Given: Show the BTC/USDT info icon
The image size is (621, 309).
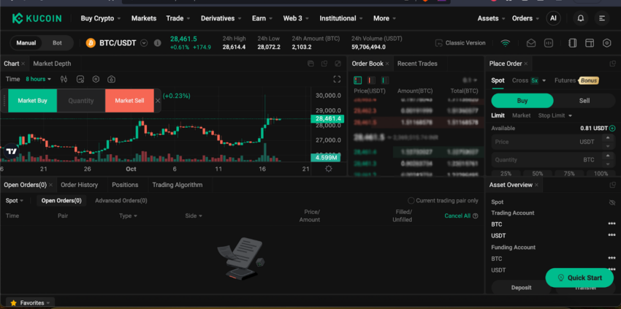Looking at the screenshot, I should tap(157, 43).
